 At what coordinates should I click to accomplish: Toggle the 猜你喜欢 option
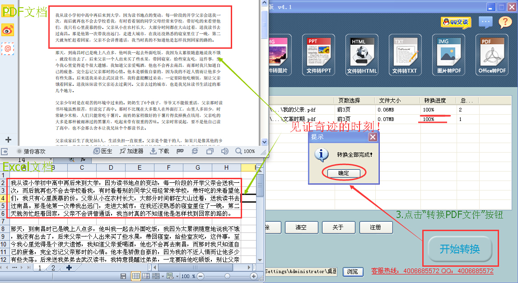(x=31, y=151)
